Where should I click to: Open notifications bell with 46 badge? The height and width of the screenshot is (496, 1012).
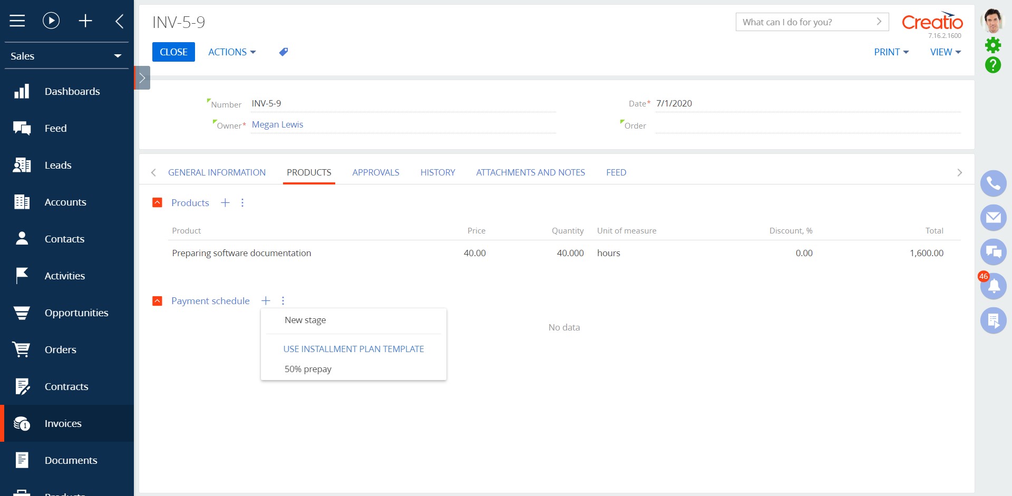click(x=993, y=286)
